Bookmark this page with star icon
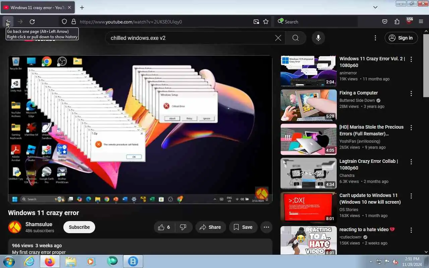The width and height of the screenshot is (429, 268). coord(266,22)
